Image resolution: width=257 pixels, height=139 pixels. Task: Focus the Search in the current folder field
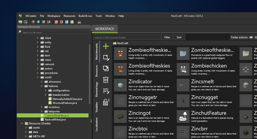tap(127, 37)
